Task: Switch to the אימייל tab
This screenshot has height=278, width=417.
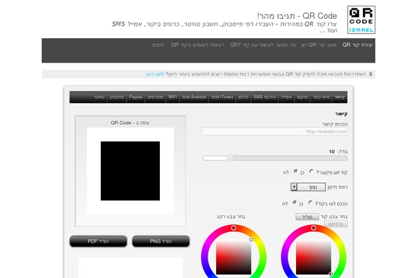Action: coord(286,97)
